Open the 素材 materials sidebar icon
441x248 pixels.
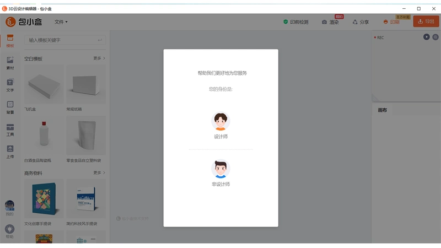coord(10,63)
